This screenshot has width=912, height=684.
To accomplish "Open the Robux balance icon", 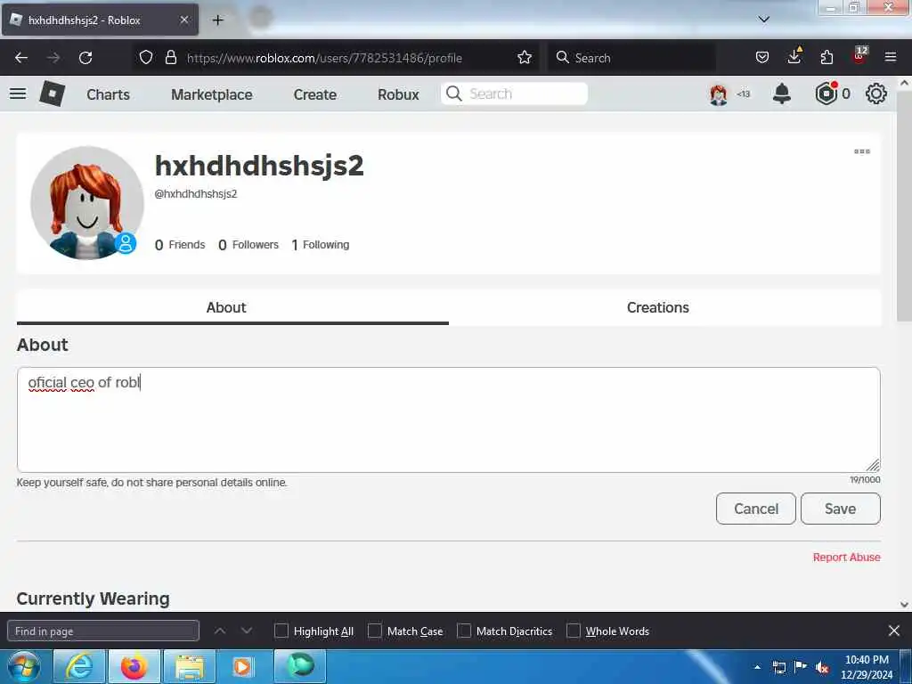I will click(826, 94).
